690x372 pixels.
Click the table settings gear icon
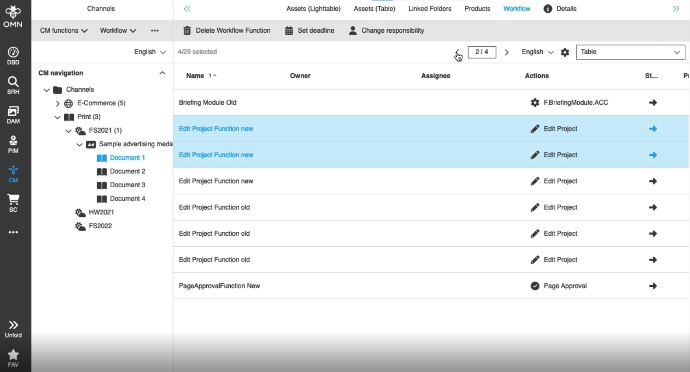tap(565, 52)
